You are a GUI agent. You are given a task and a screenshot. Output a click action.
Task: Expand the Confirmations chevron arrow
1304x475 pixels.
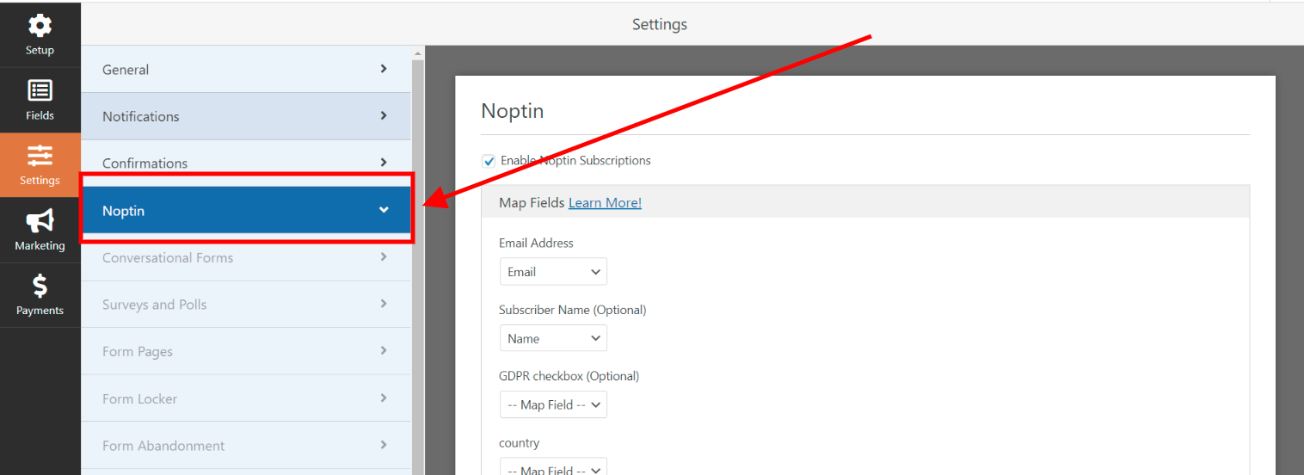pos(384,162)
